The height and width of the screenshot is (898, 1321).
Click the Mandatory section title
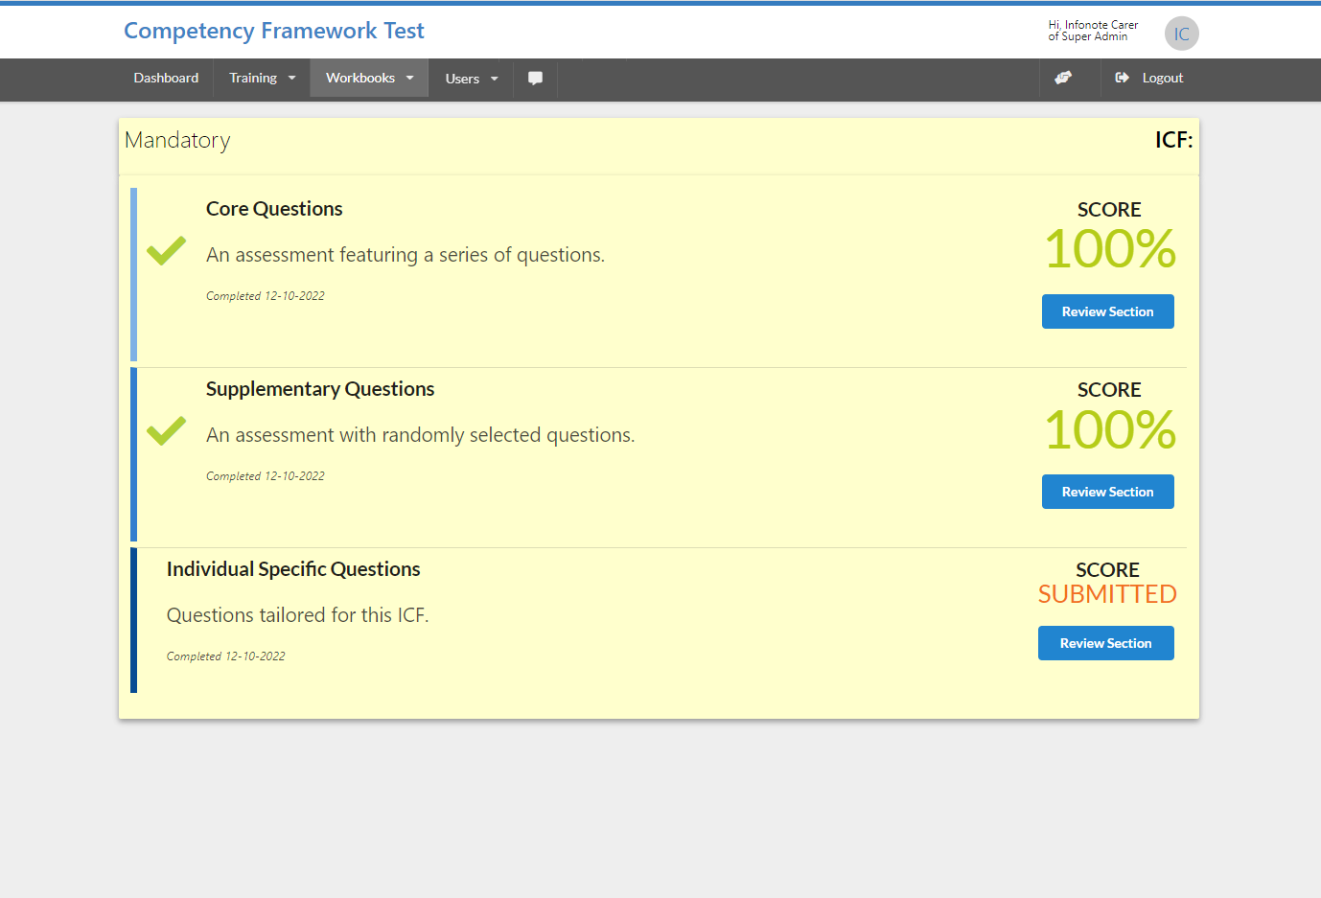point(177,141)
